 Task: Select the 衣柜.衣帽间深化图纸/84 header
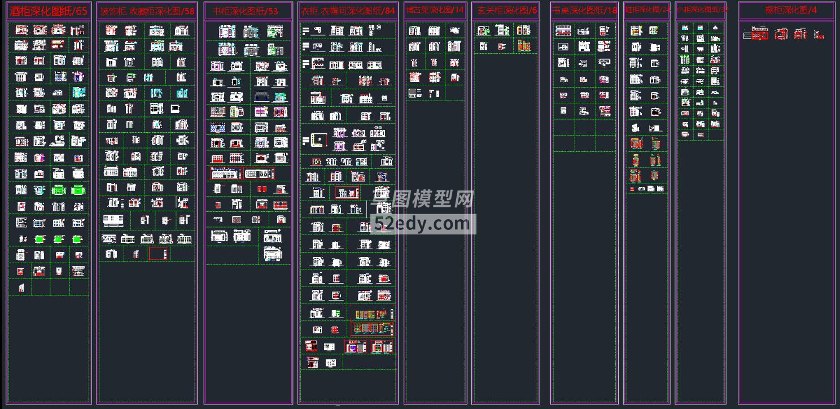click(x=348, y=11)
